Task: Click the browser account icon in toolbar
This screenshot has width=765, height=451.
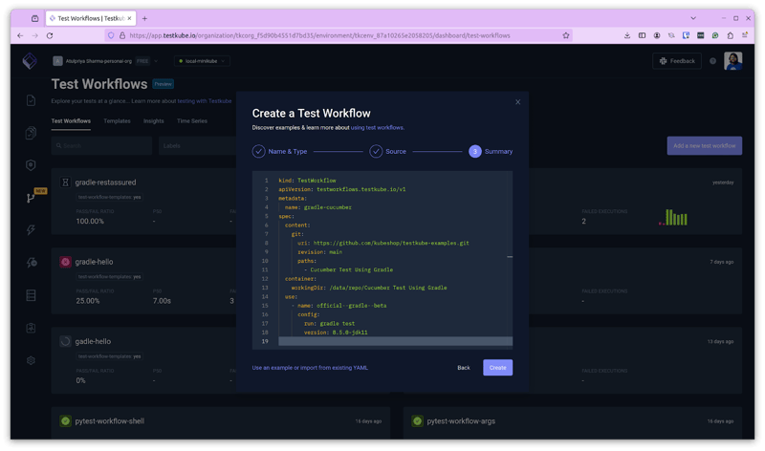Action: click(657, 35)
